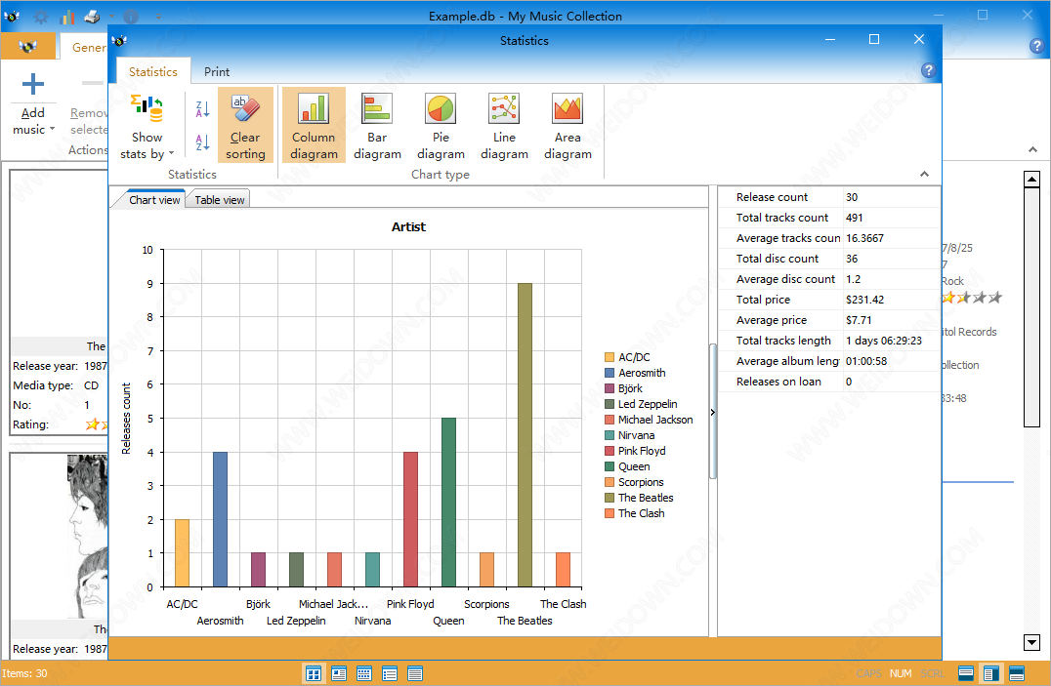Click the Queen bar in the chart
The image size is (1051, 686).
[448, 503]
